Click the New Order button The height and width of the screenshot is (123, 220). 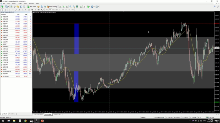pos(32,6)
